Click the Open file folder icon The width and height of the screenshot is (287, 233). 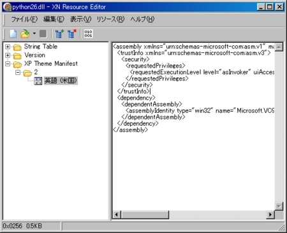(25, 34)
